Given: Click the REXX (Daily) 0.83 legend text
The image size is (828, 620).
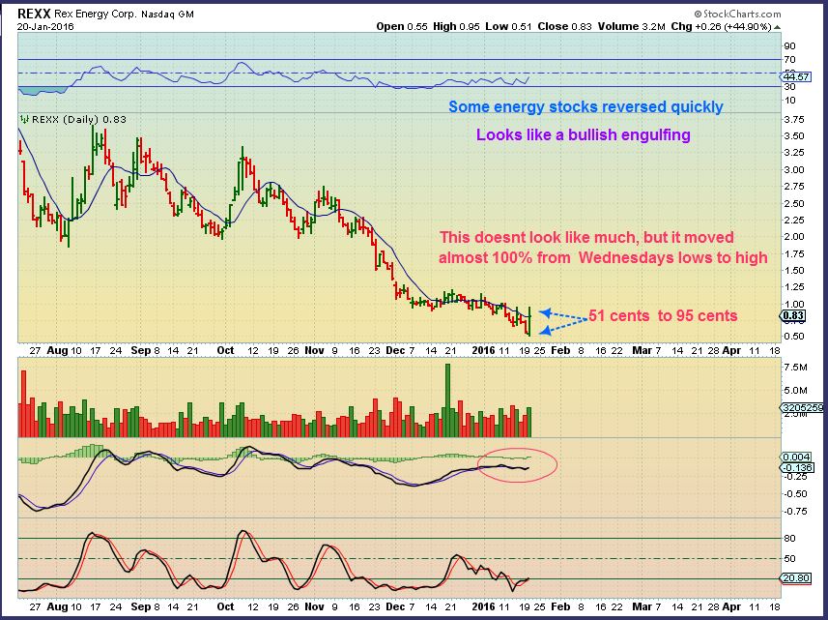Looking at the screenshot, I should (79, 120).
